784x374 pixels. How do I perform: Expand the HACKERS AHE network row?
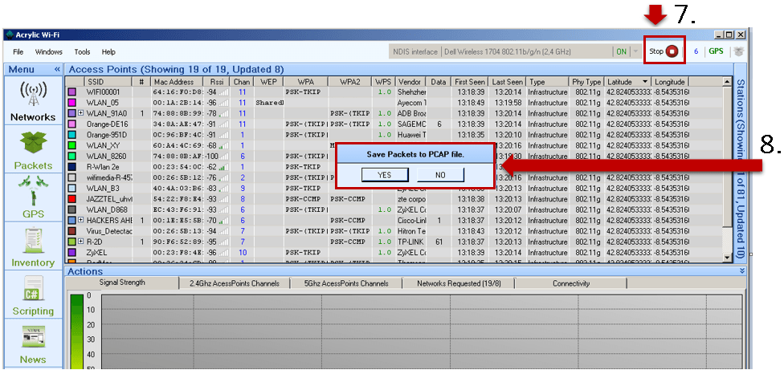pos(80,220)
